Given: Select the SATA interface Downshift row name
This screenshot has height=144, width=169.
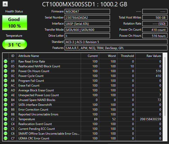Looking at the screenshot, I should tap(35, 105).
